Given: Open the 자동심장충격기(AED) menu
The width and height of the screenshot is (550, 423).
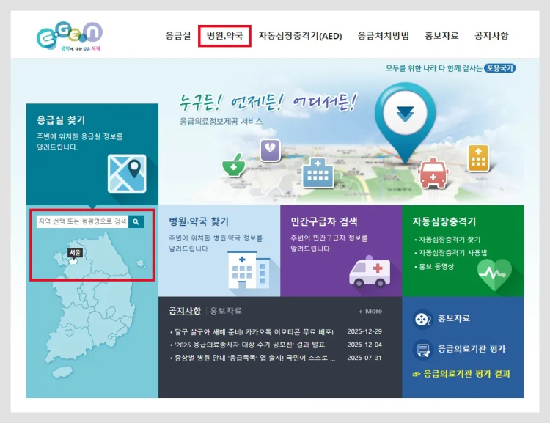Looking at the screenshot, I should pos(300,36).
